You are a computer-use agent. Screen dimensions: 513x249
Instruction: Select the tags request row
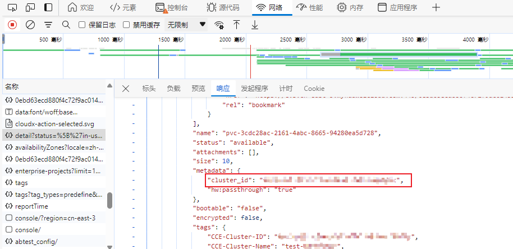[54, 183]
